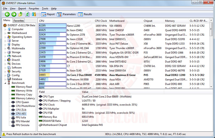Click the results list scrollbar up arrow
The image size is (215, 138).
coord(211,20)
